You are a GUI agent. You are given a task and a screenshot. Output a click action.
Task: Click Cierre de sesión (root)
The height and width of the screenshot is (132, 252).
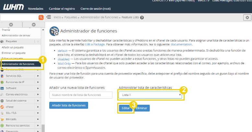tap(96, 9)
